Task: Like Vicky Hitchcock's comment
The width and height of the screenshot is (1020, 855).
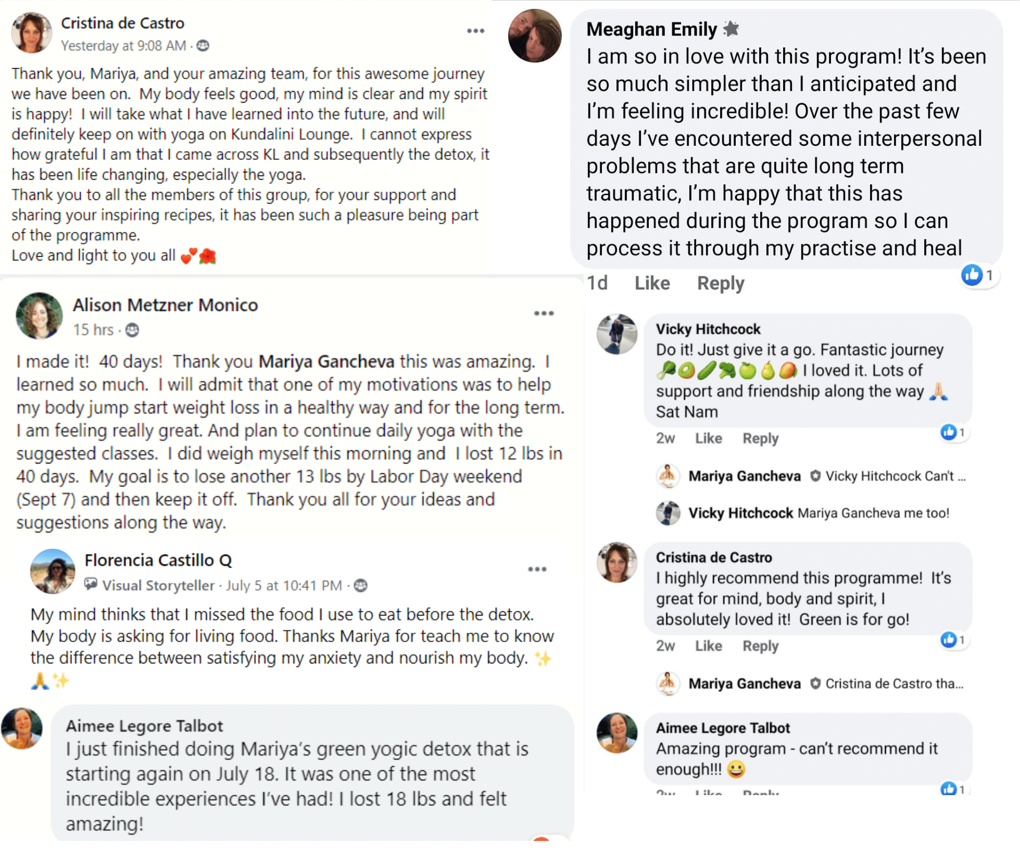Action: (x=708, y=438)
